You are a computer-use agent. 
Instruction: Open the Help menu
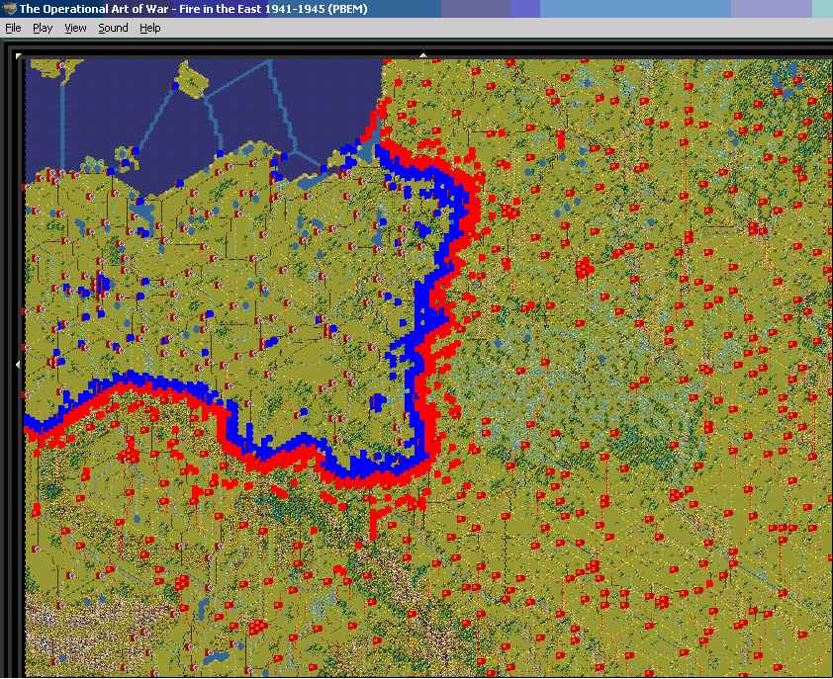tap(149, 28)
